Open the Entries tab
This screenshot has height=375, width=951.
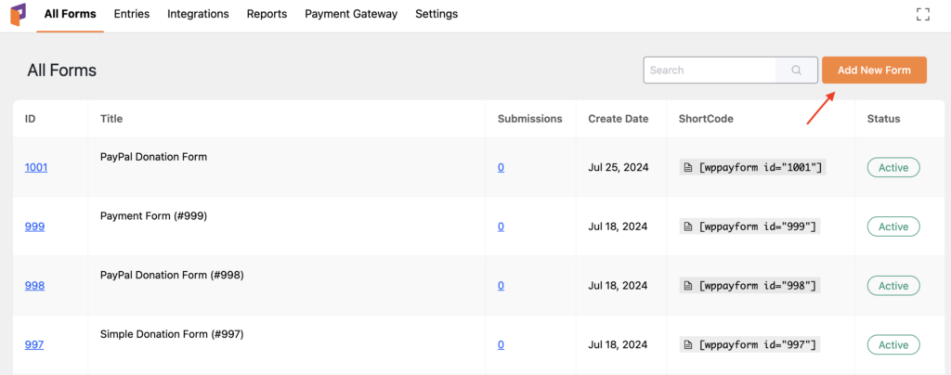pos(131,14)
